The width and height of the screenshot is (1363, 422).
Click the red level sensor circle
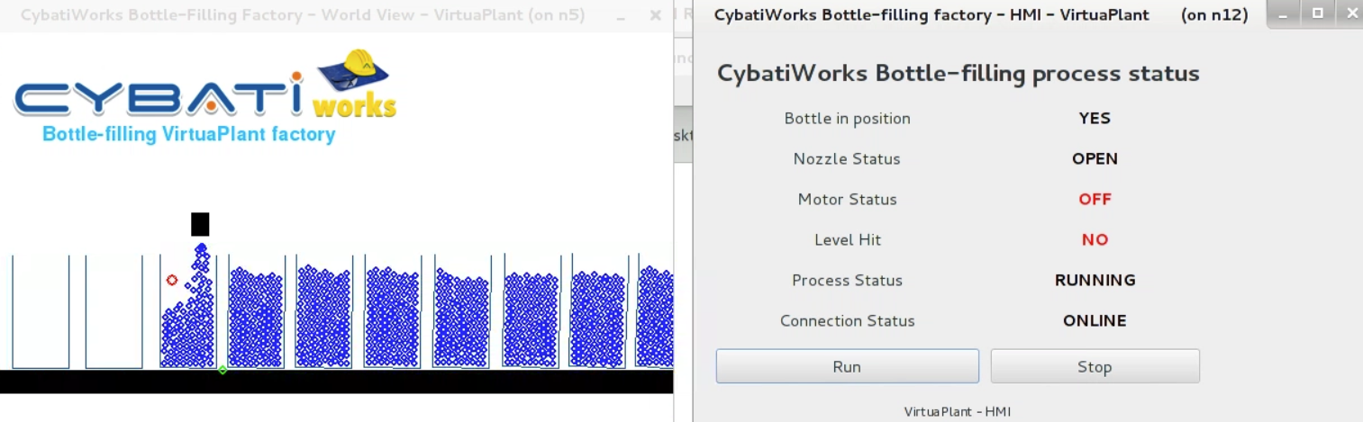click(172, 280)
